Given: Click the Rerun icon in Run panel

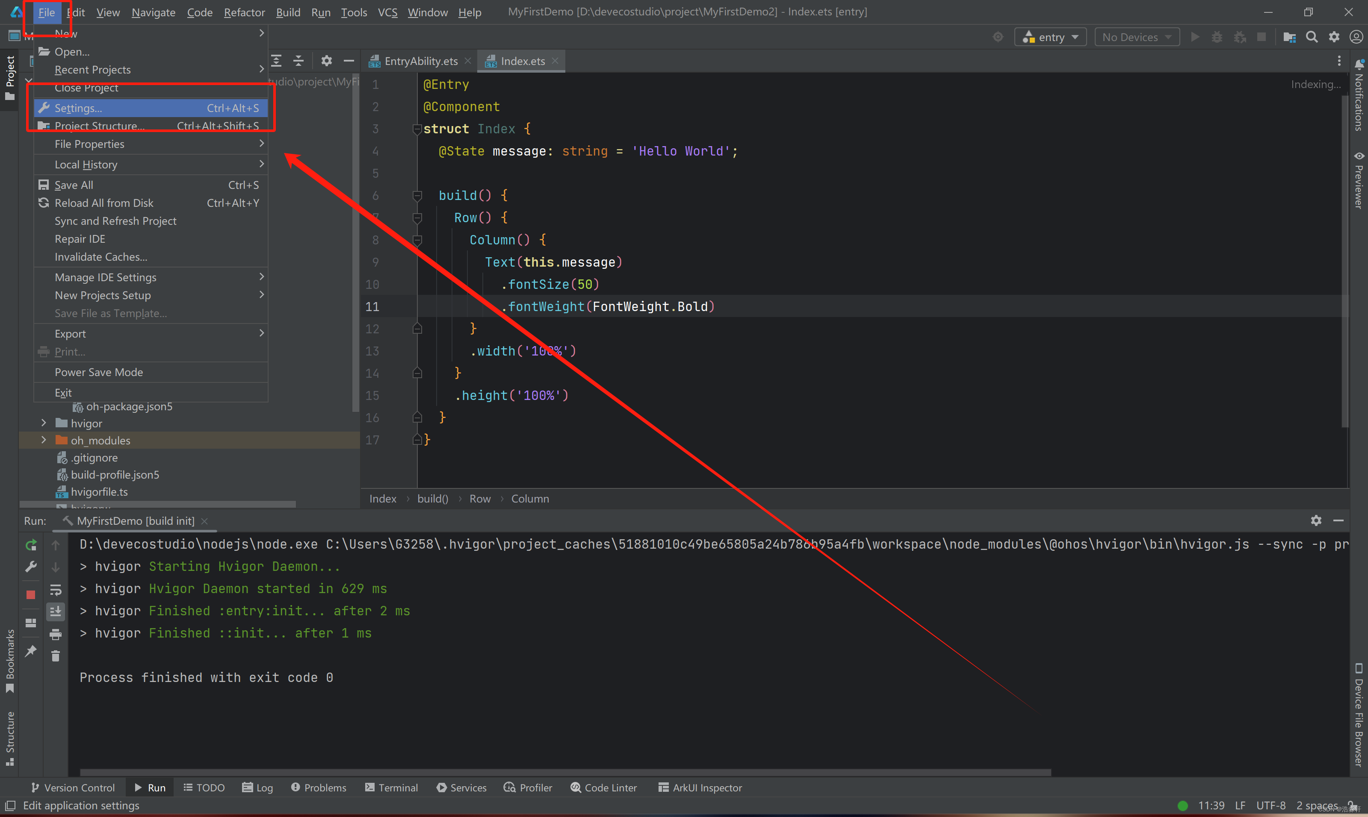Looking at the screenshot, I should click(x=31, y=545).
